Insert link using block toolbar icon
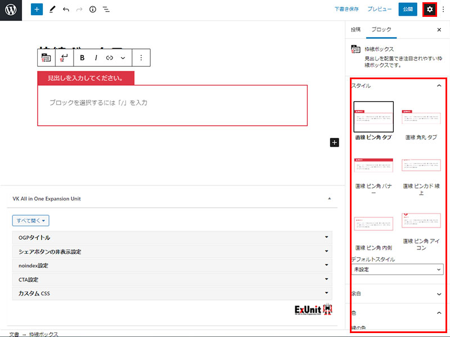450x337 pixels. [x=110, y=57]
